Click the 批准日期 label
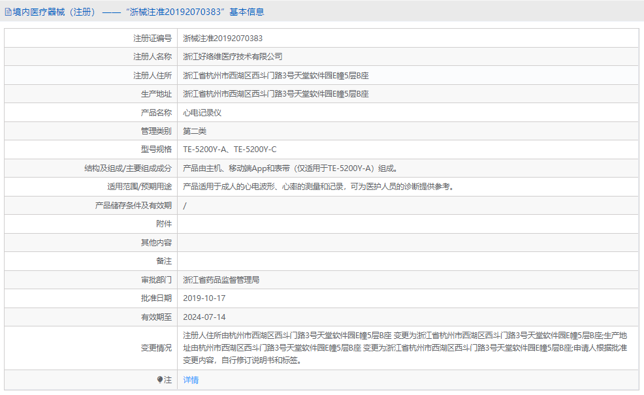644x395 pixels. point(156,298)
